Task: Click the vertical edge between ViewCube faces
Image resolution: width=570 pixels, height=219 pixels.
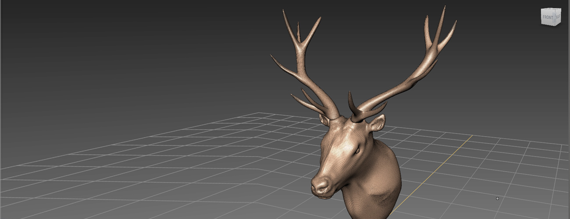Action: (556, 18)
